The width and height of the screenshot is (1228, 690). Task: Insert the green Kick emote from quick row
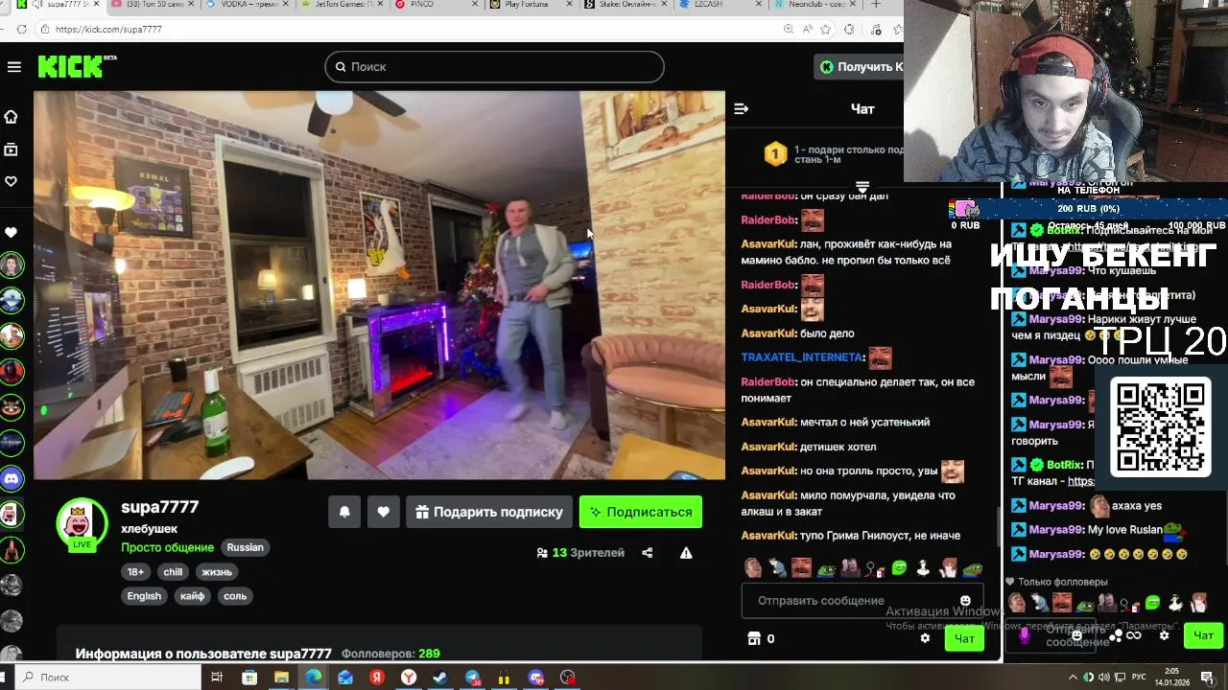[899, 568]
